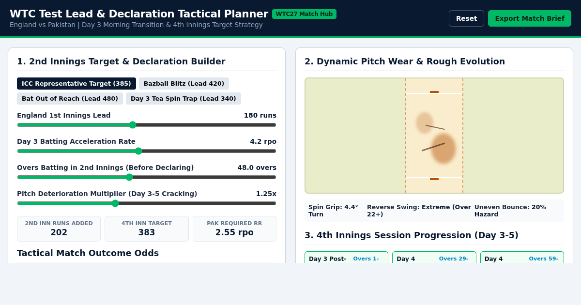
Task: Click Tactical Match Outcome Odds heading
Action: pyautogui.click(x=88, y=253)
